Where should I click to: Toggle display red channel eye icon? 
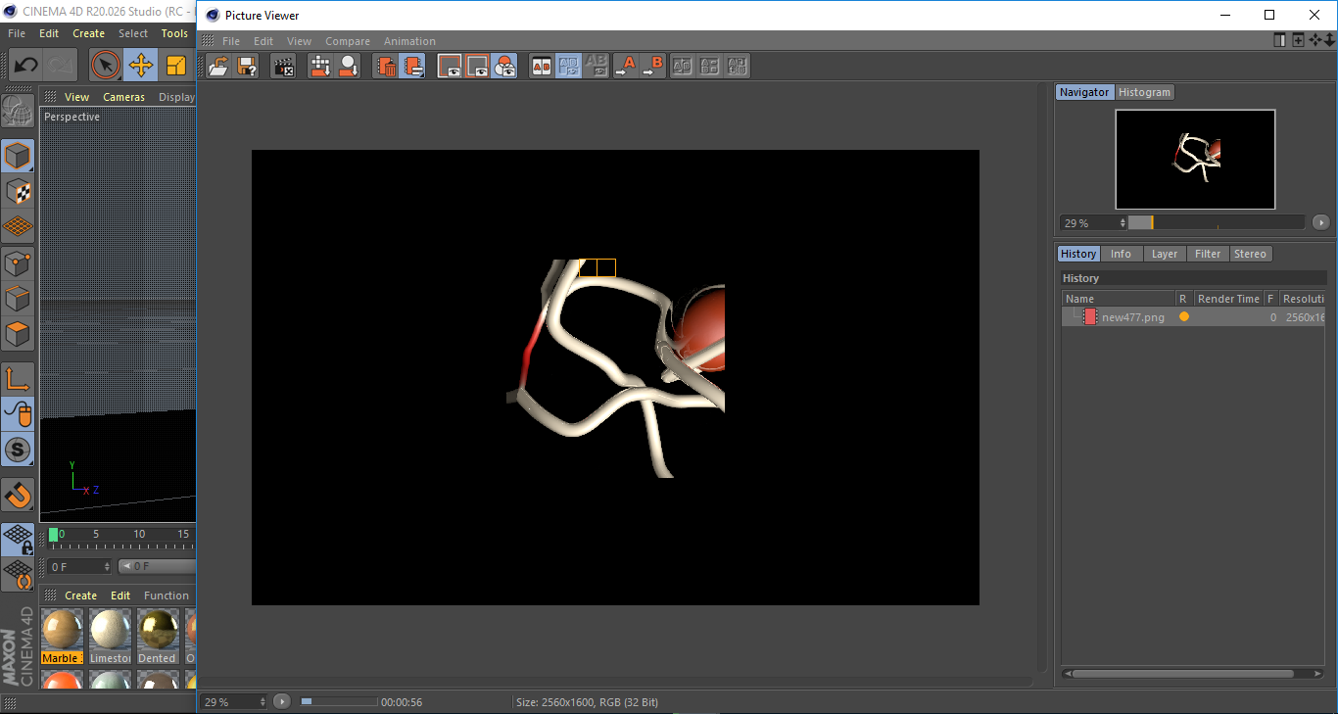pos(450,67)
